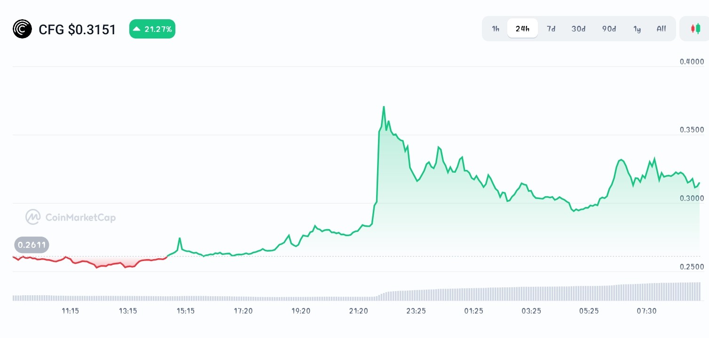Click the 15:15 time axis label
The width and height of the screenshot is (709, 338).
(185, 311)
